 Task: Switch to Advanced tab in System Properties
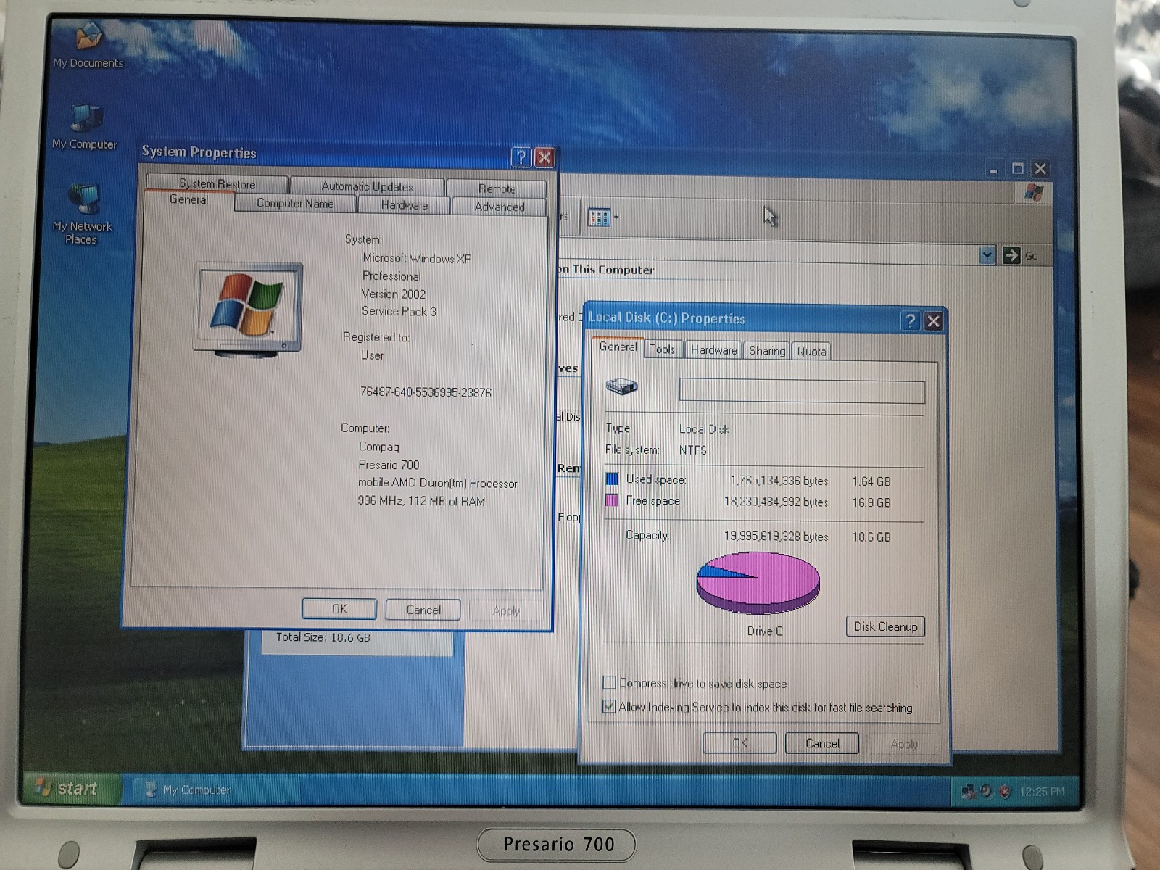pyautogui.click(x=500, y=207)
